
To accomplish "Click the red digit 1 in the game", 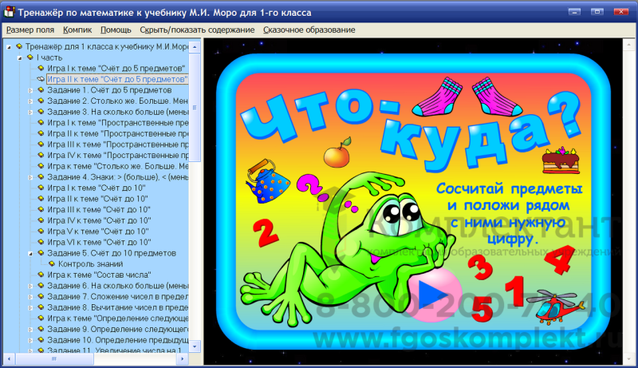I will 515,291.
